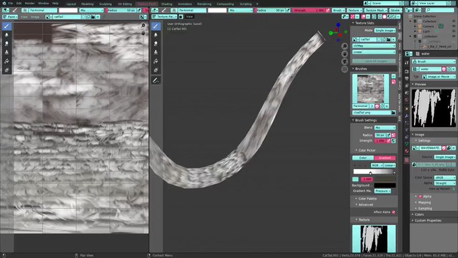Click the Gradient button in Color Picker
Viewport: 458px width, 258px height.
[x=385, y=158]
